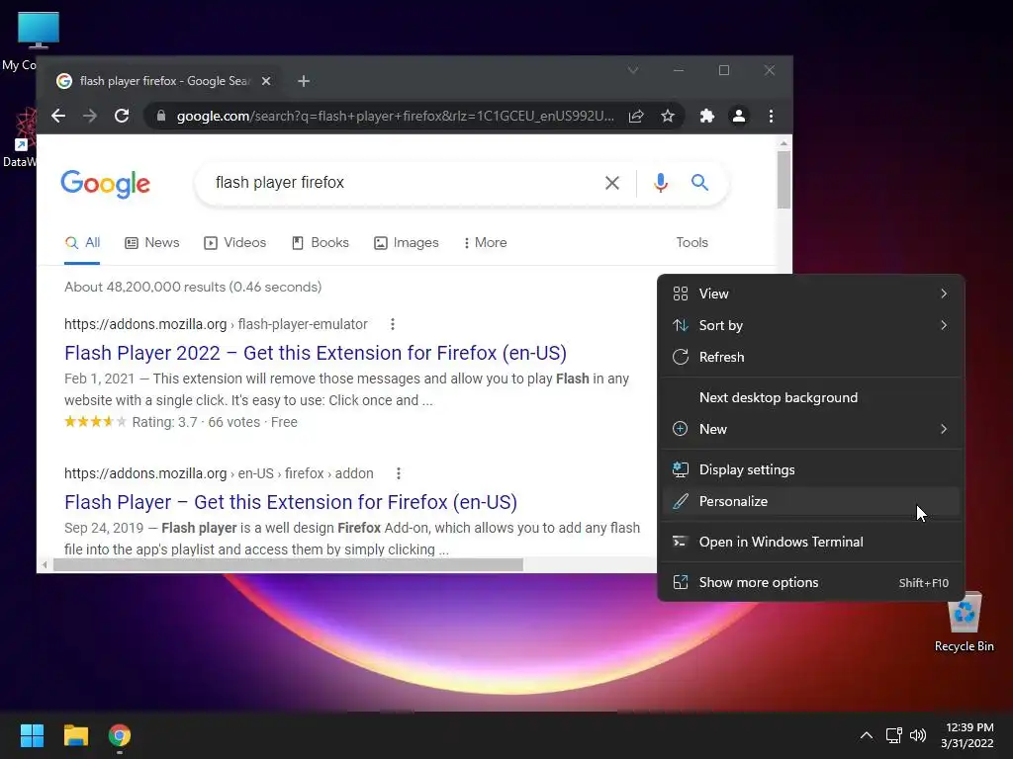
Task: Switch to the News results tab
Action: [x=151, y=243]
